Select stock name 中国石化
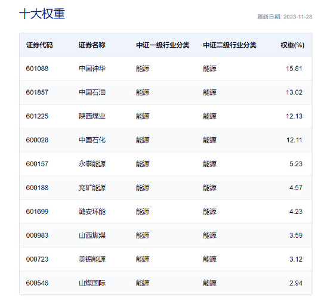The width and height of the screenshot is (324, 307). pos(92,140)
